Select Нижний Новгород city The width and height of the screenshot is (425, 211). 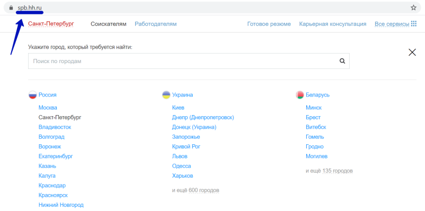point(61,205)
